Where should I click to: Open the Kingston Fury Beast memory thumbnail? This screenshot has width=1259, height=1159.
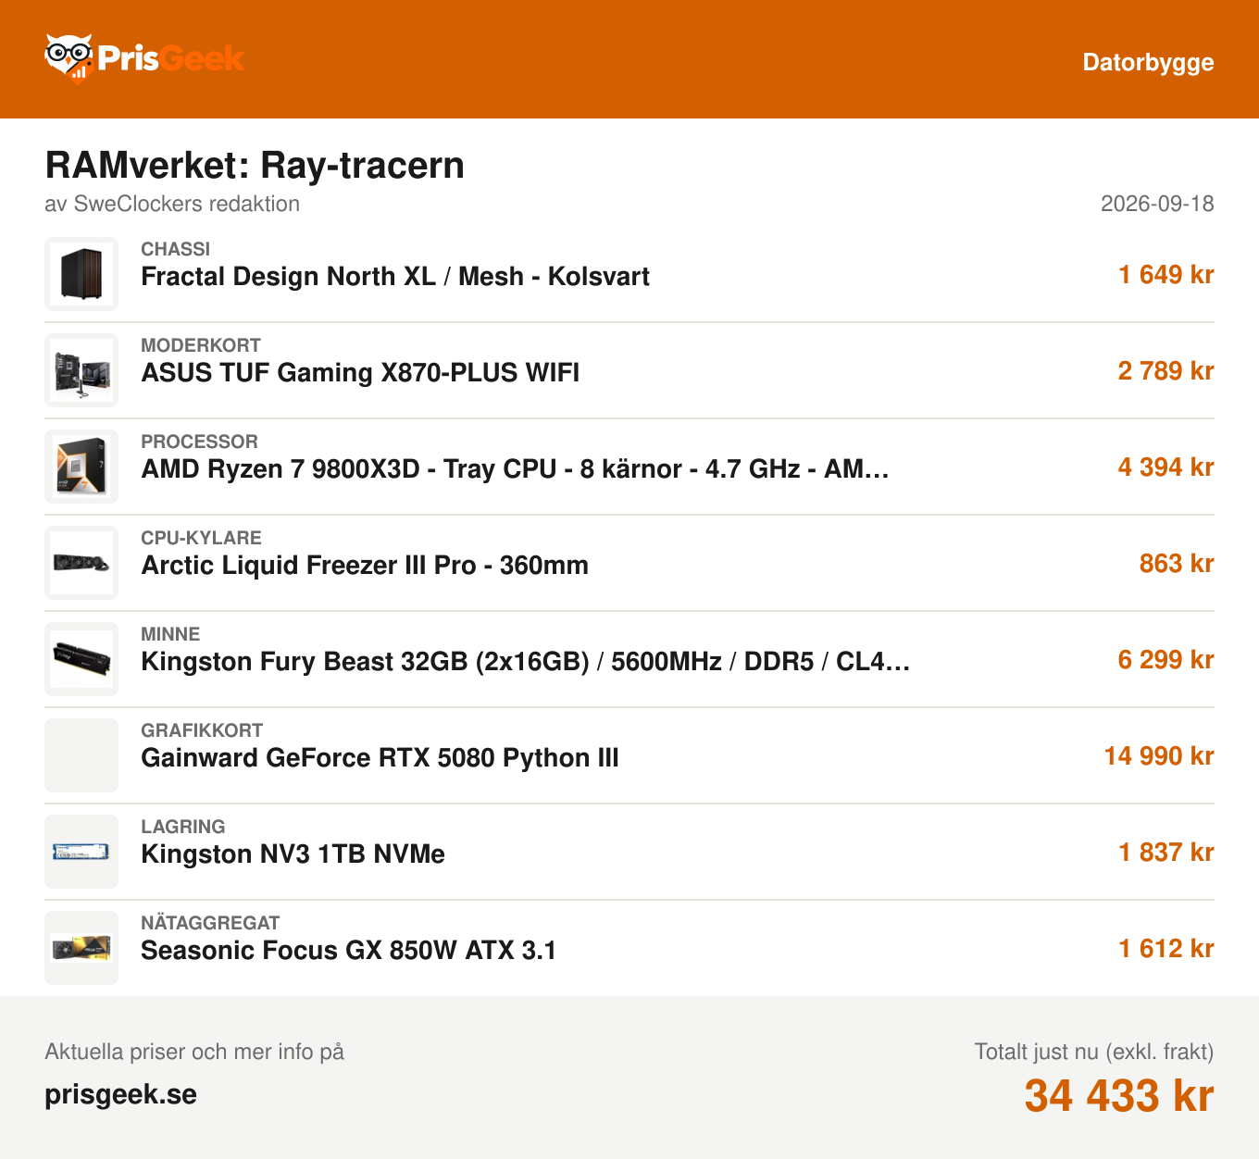(x=81, y=659)
